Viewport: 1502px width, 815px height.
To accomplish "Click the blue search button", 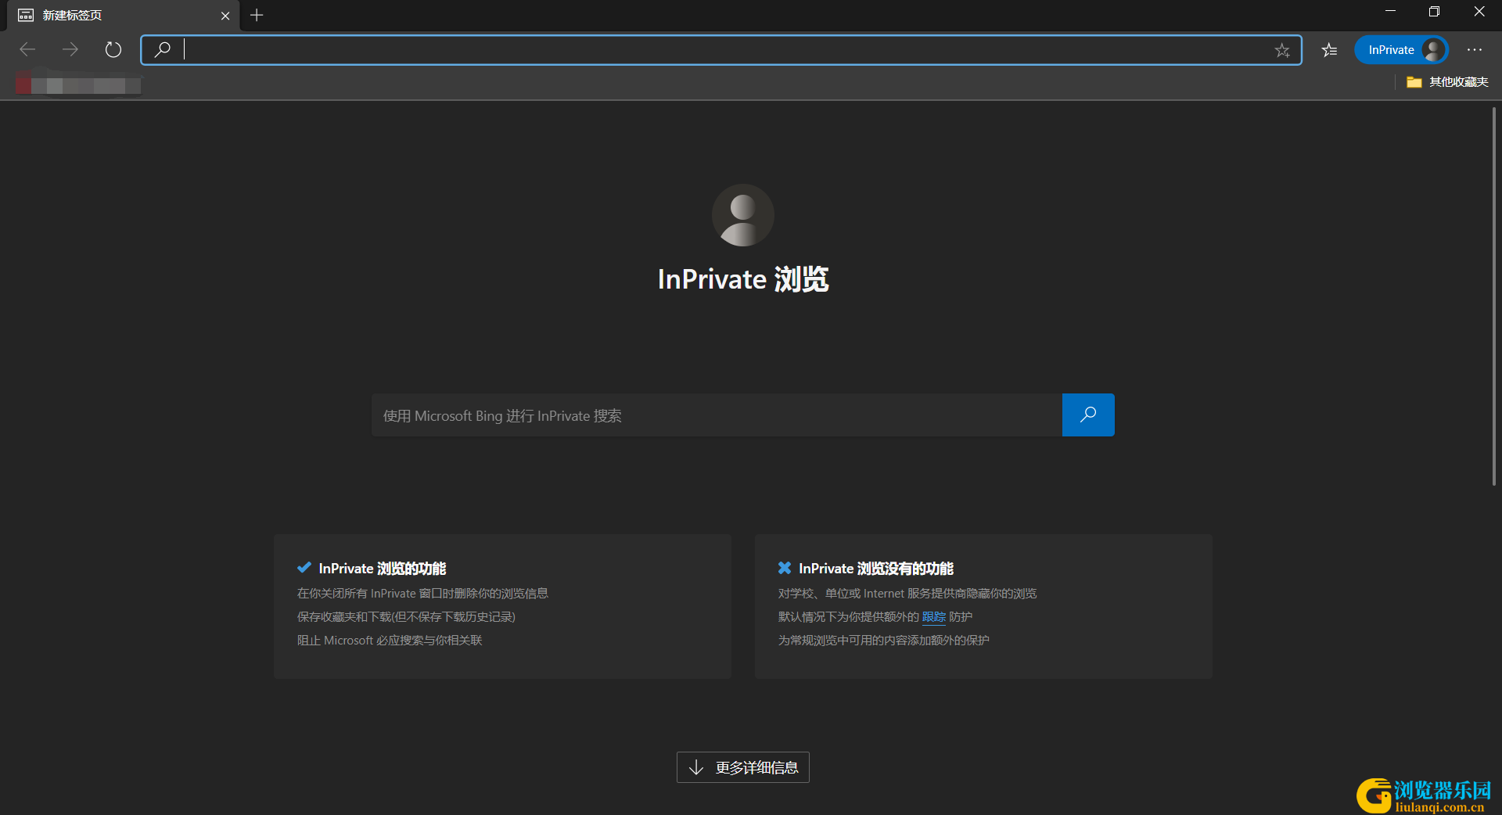I will click(x=1088, y=415).
